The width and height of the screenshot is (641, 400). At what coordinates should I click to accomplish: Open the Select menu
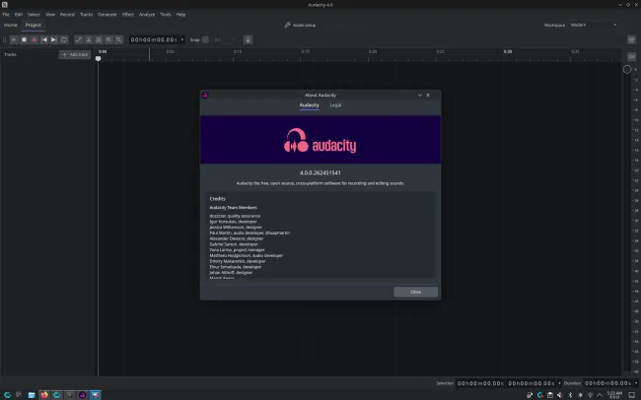pos(34,15)
